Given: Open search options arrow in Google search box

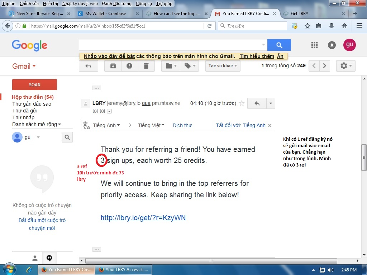Looking at the screenshot, I should pyautogui.click(x=263, y=45).
